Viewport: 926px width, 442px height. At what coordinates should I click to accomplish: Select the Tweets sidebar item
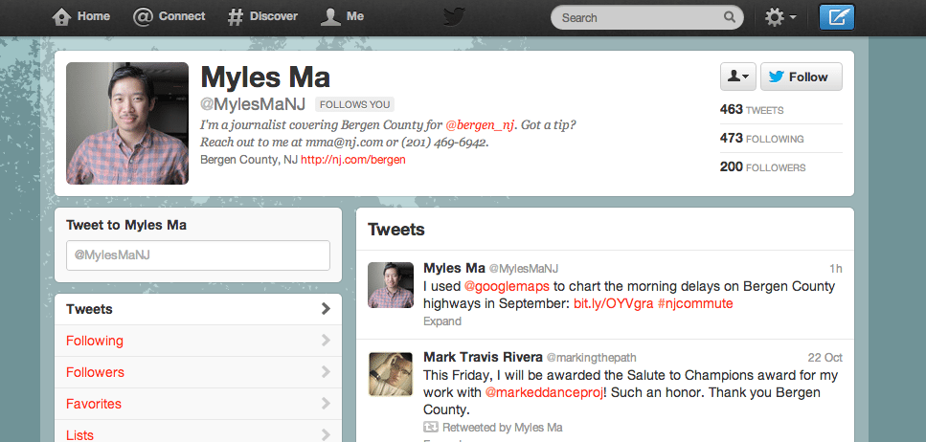[x=198, y=309]
